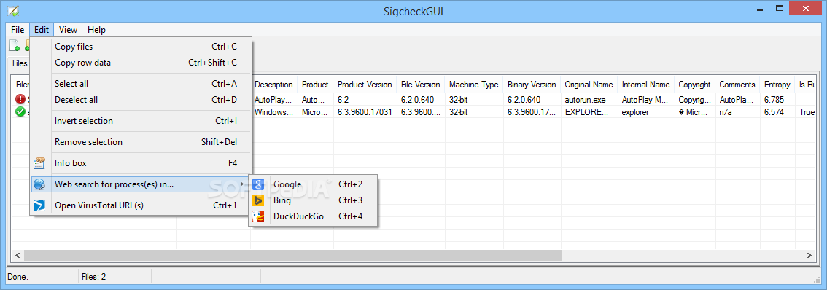Click the 'n/a' comments cell
The image size is (827, 290).
[x=725, y=111]
